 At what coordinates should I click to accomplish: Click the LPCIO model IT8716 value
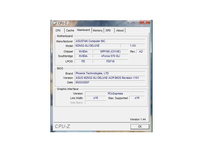(x=110, y=61)
